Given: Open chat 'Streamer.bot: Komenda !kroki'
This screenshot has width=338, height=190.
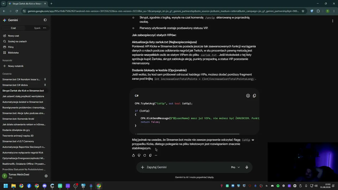Looking at the screenshot, I should [18, 119].
